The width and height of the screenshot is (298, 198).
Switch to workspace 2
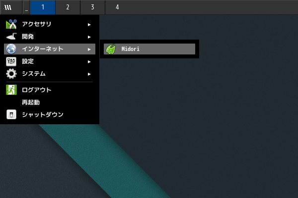(68, 7)
